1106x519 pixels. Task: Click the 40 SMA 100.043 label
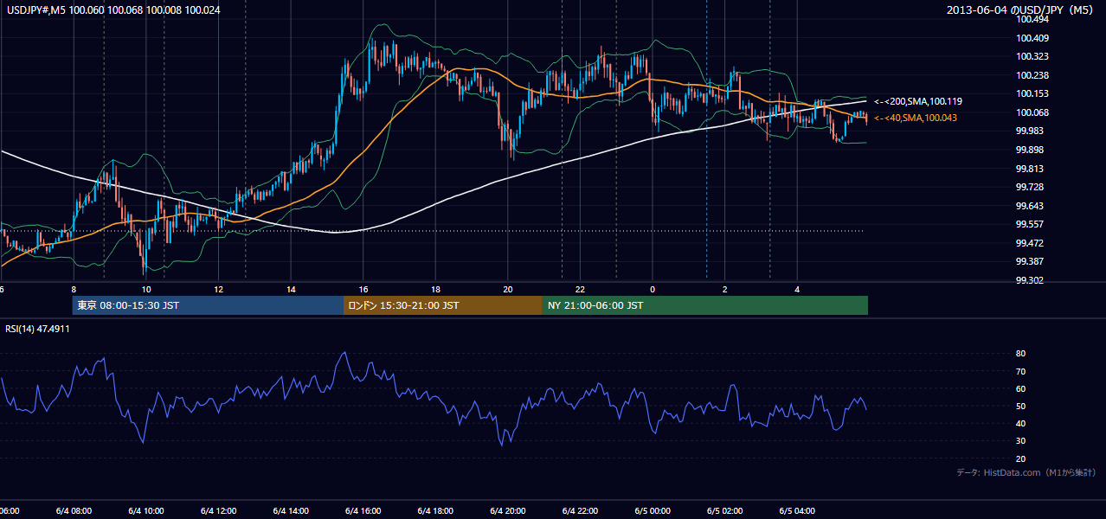[915, 118]
